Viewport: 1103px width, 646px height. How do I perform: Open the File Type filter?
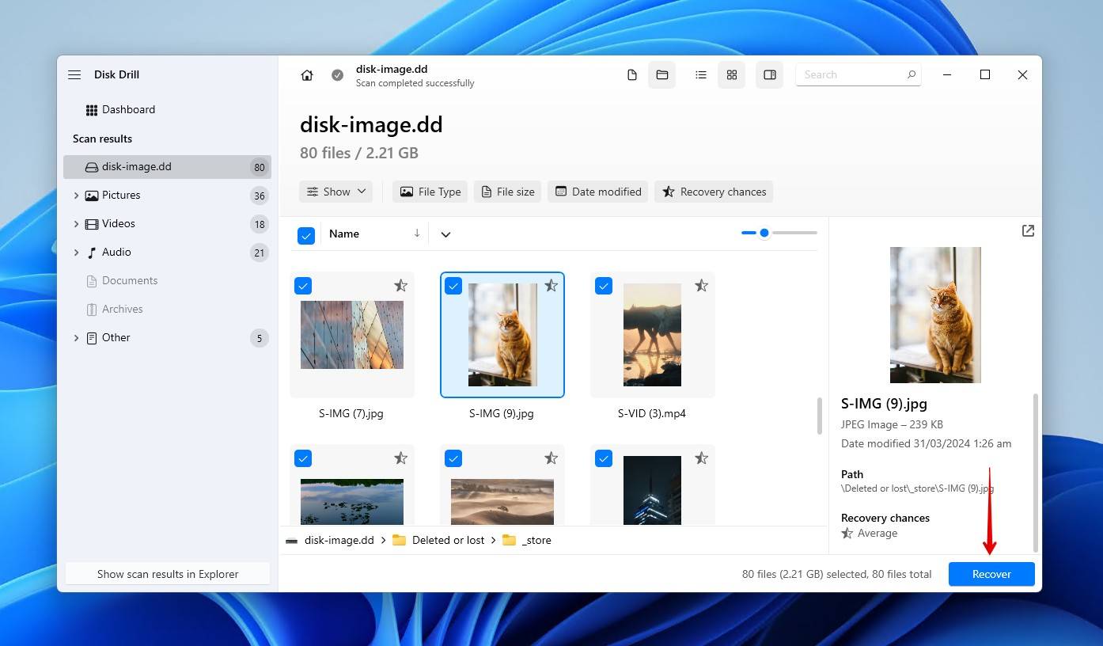pyautogui.click(x=430, y=192)
